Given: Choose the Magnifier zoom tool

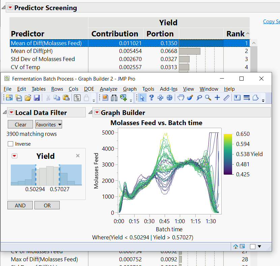Looking at the screenshot, I should (x=208, y=98).
